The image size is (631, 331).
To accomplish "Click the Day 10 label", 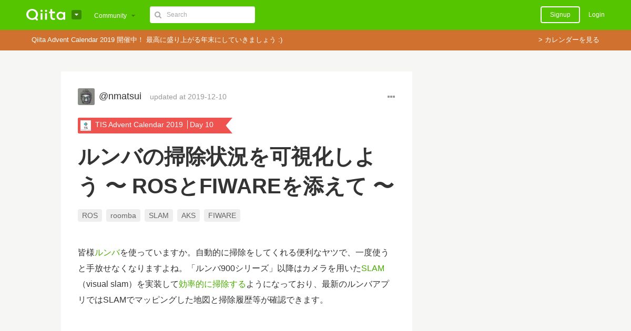I will (201, 125).
